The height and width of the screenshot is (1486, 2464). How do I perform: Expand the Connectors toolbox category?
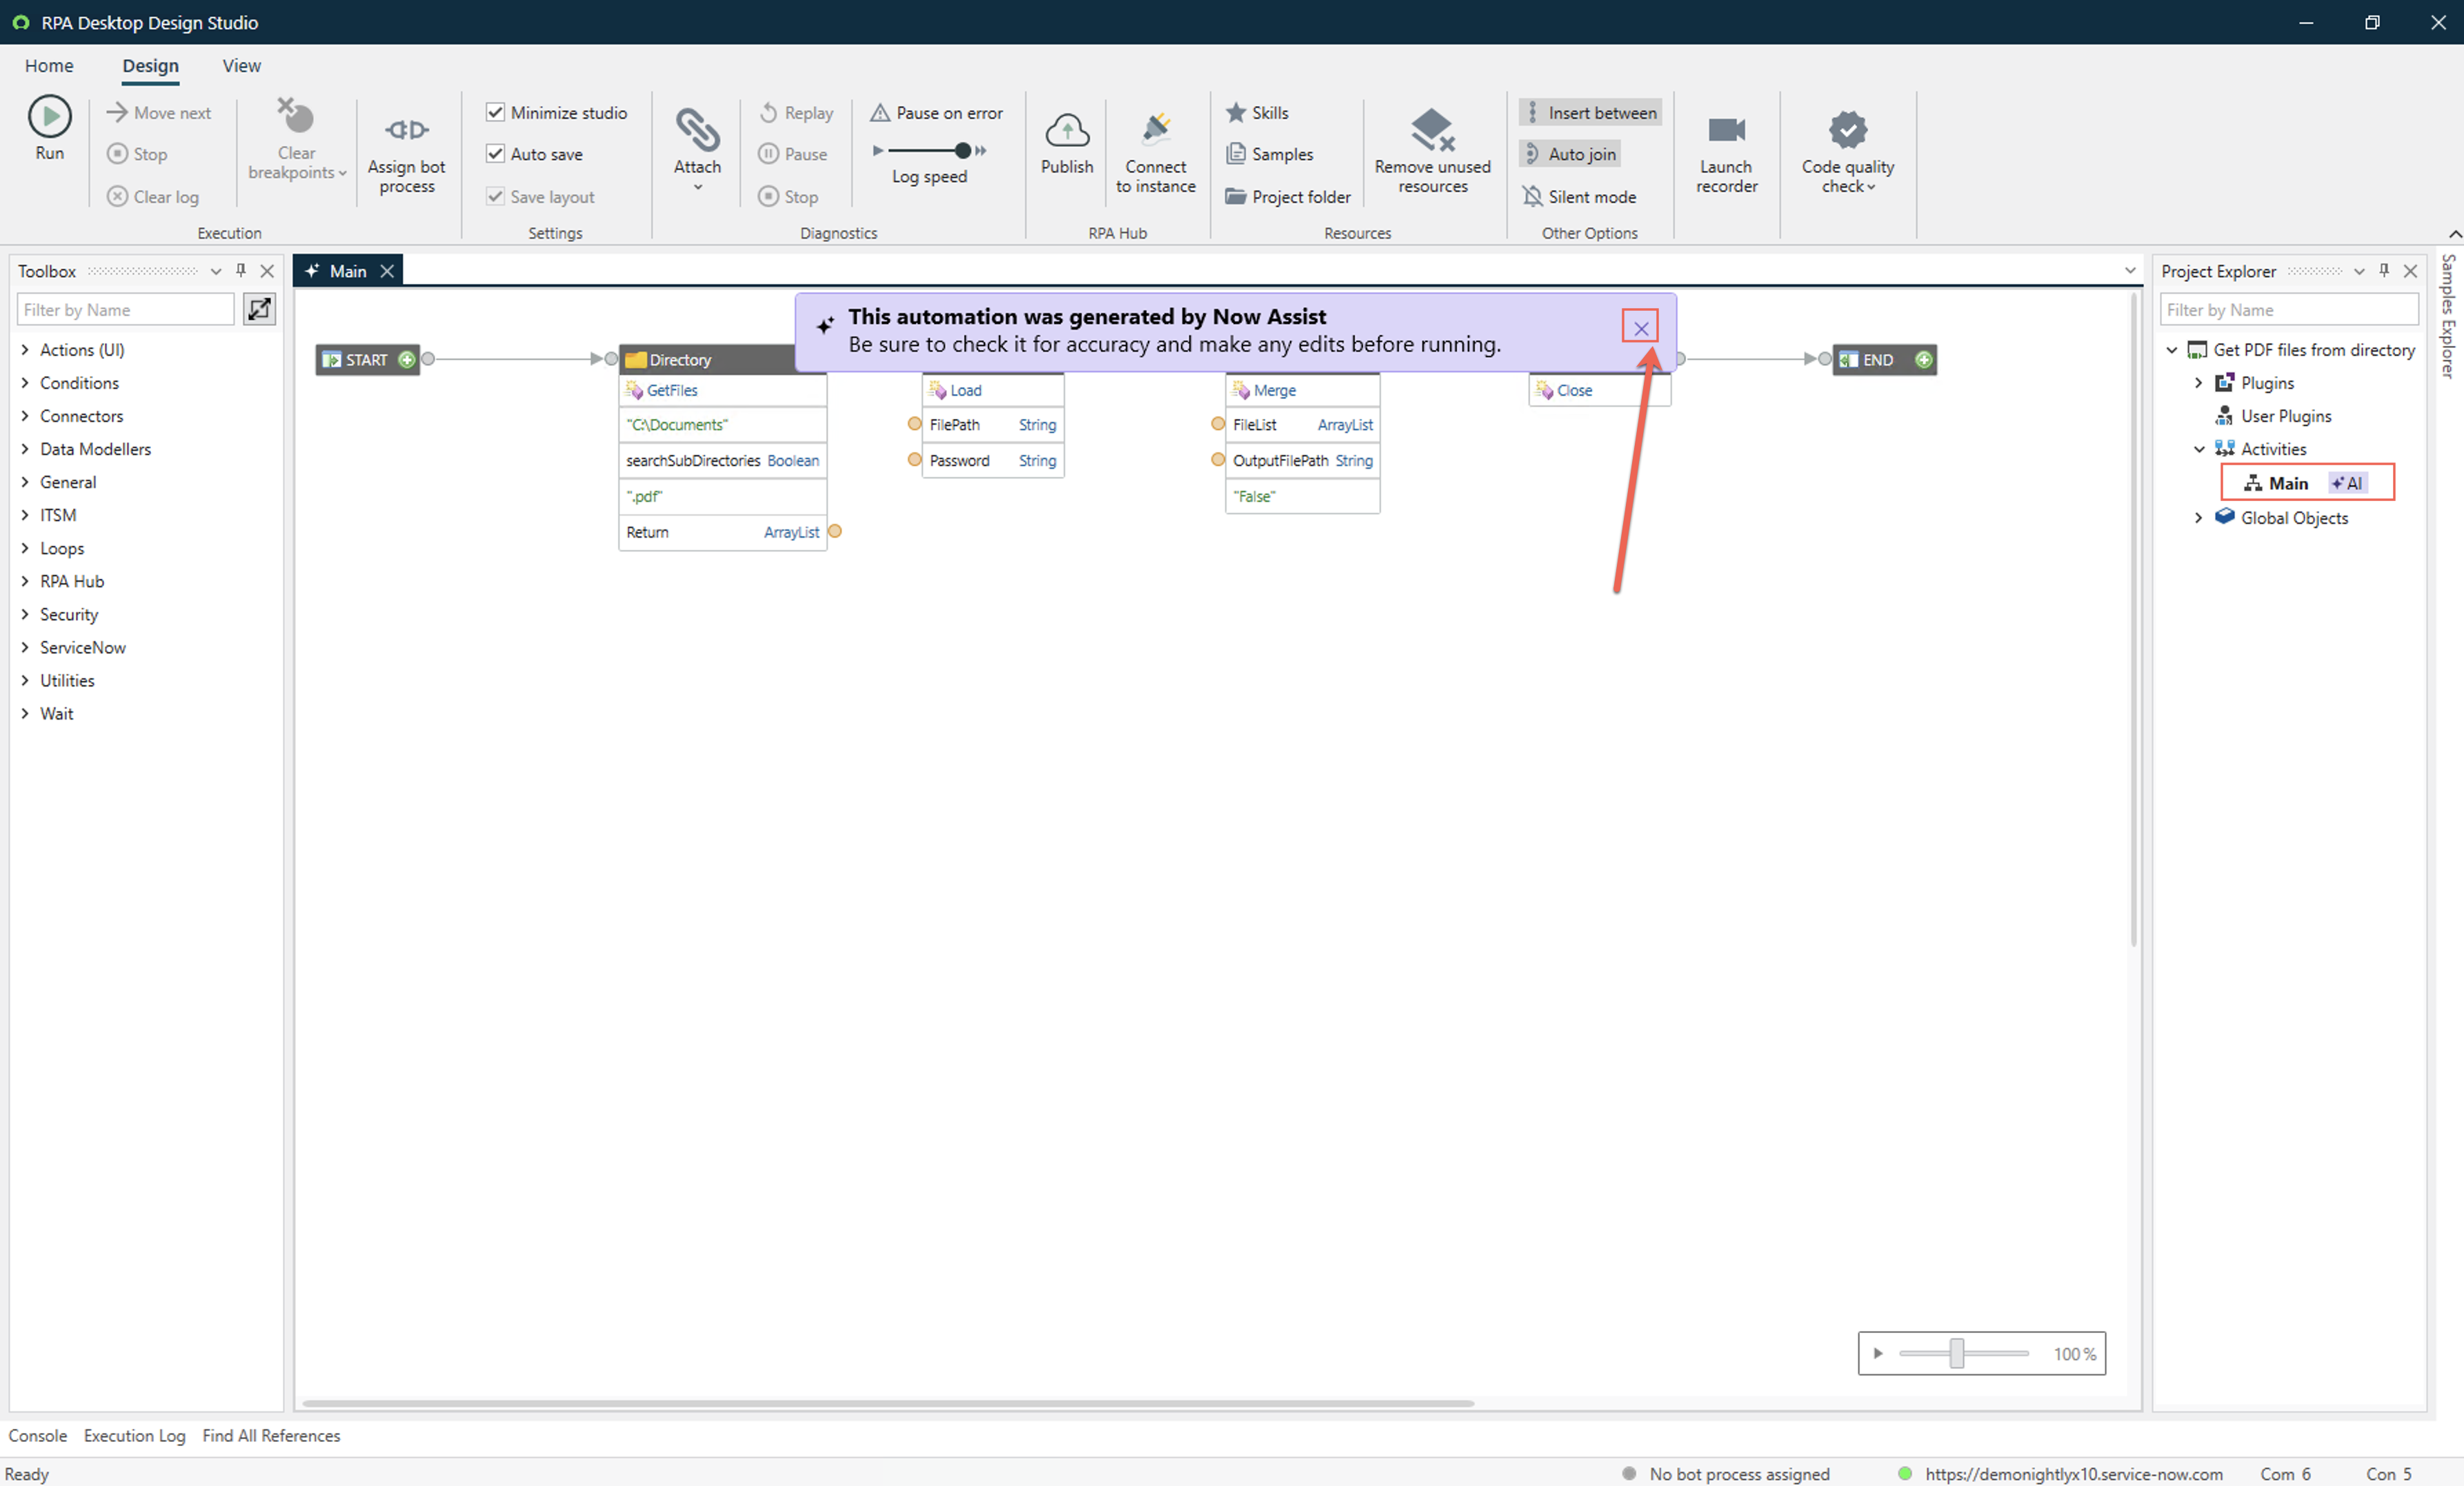(x=25, y=416)
